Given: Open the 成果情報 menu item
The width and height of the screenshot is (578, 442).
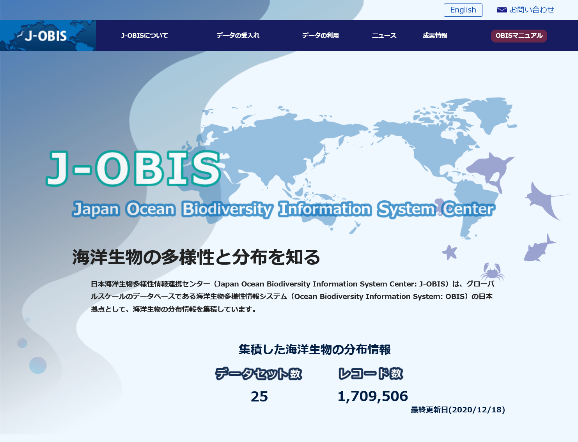Looking at the screenshot, I should click(435, 35).
